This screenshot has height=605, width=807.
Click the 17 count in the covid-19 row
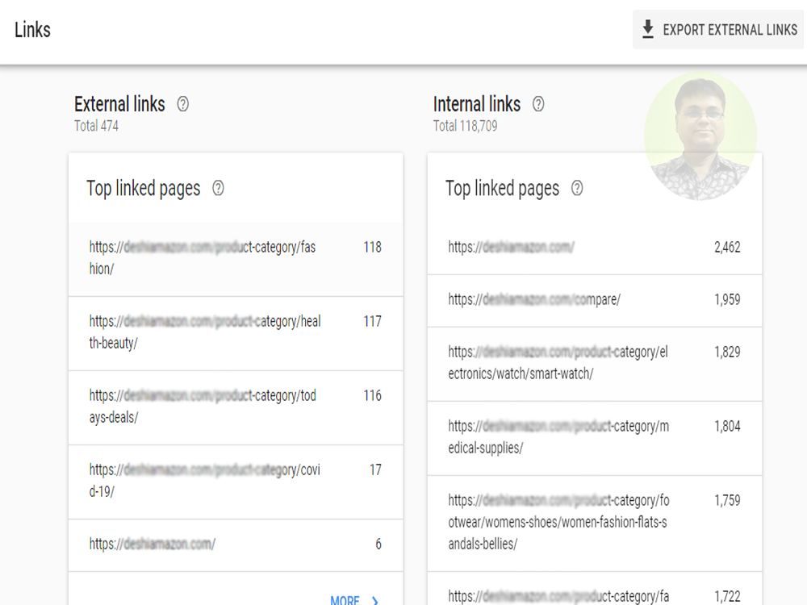click(x=376, y=469)
